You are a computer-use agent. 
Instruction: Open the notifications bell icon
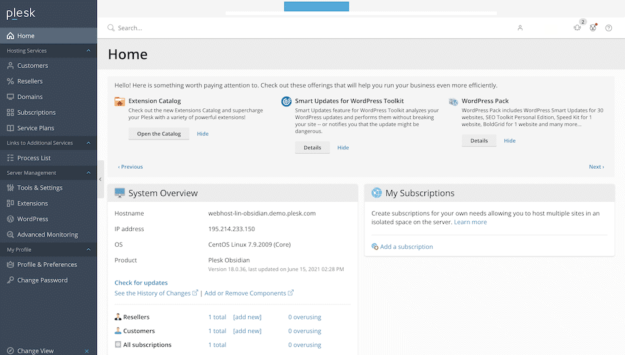[x=577, y=27]
